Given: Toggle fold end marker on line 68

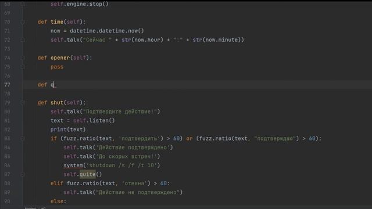Looking at the screenshot, I should (22, 4).
